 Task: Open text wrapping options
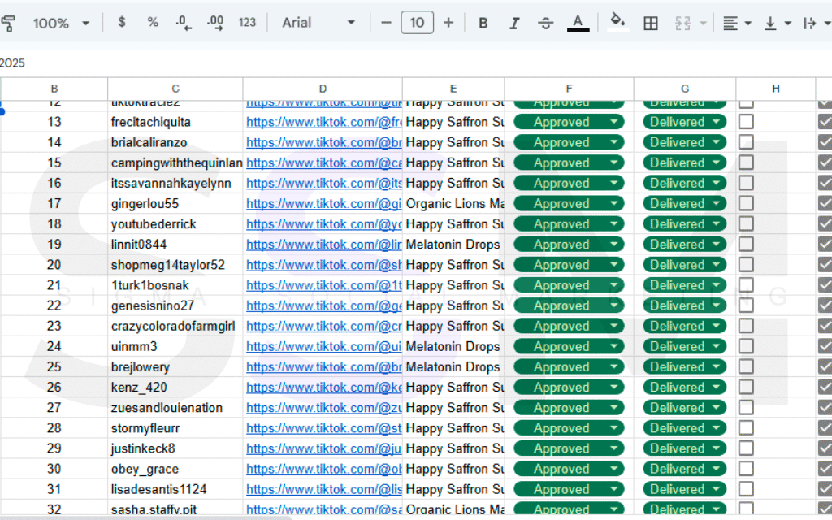817,23
